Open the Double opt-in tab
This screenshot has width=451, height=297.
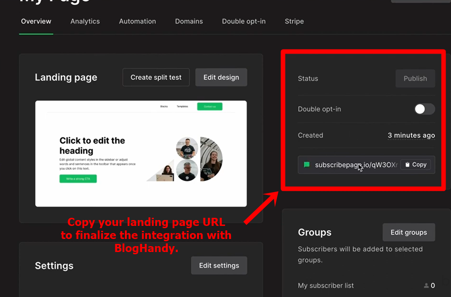tap(244, 21)
